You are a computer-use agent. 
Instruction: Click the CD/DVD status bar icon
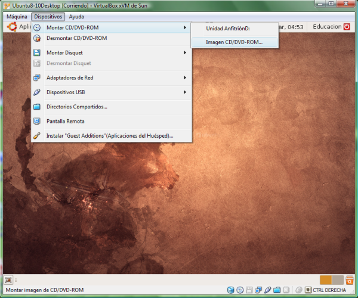click(240, 290)
